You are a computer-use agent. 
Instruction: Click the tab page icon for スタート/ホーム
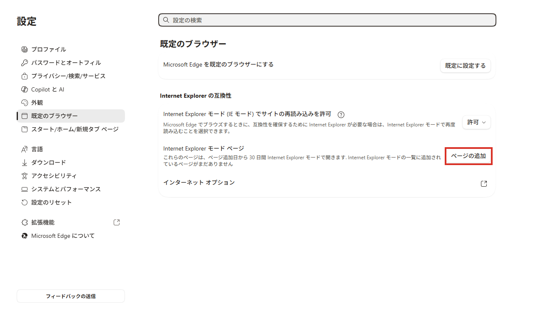tap(24, 129)
